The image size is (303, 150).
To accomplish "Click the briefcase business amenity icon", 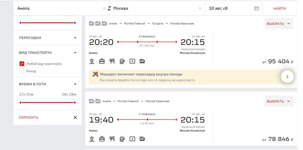I will pyautogui.click(x=102, y=61).
